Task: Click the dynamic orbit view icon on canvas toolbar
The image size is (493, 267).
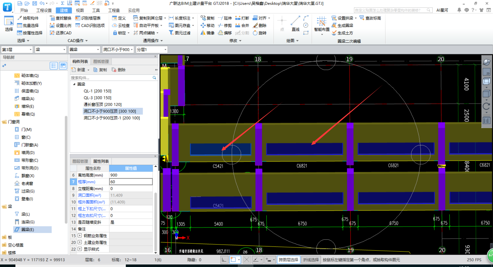Action: (x=487, y=62)
